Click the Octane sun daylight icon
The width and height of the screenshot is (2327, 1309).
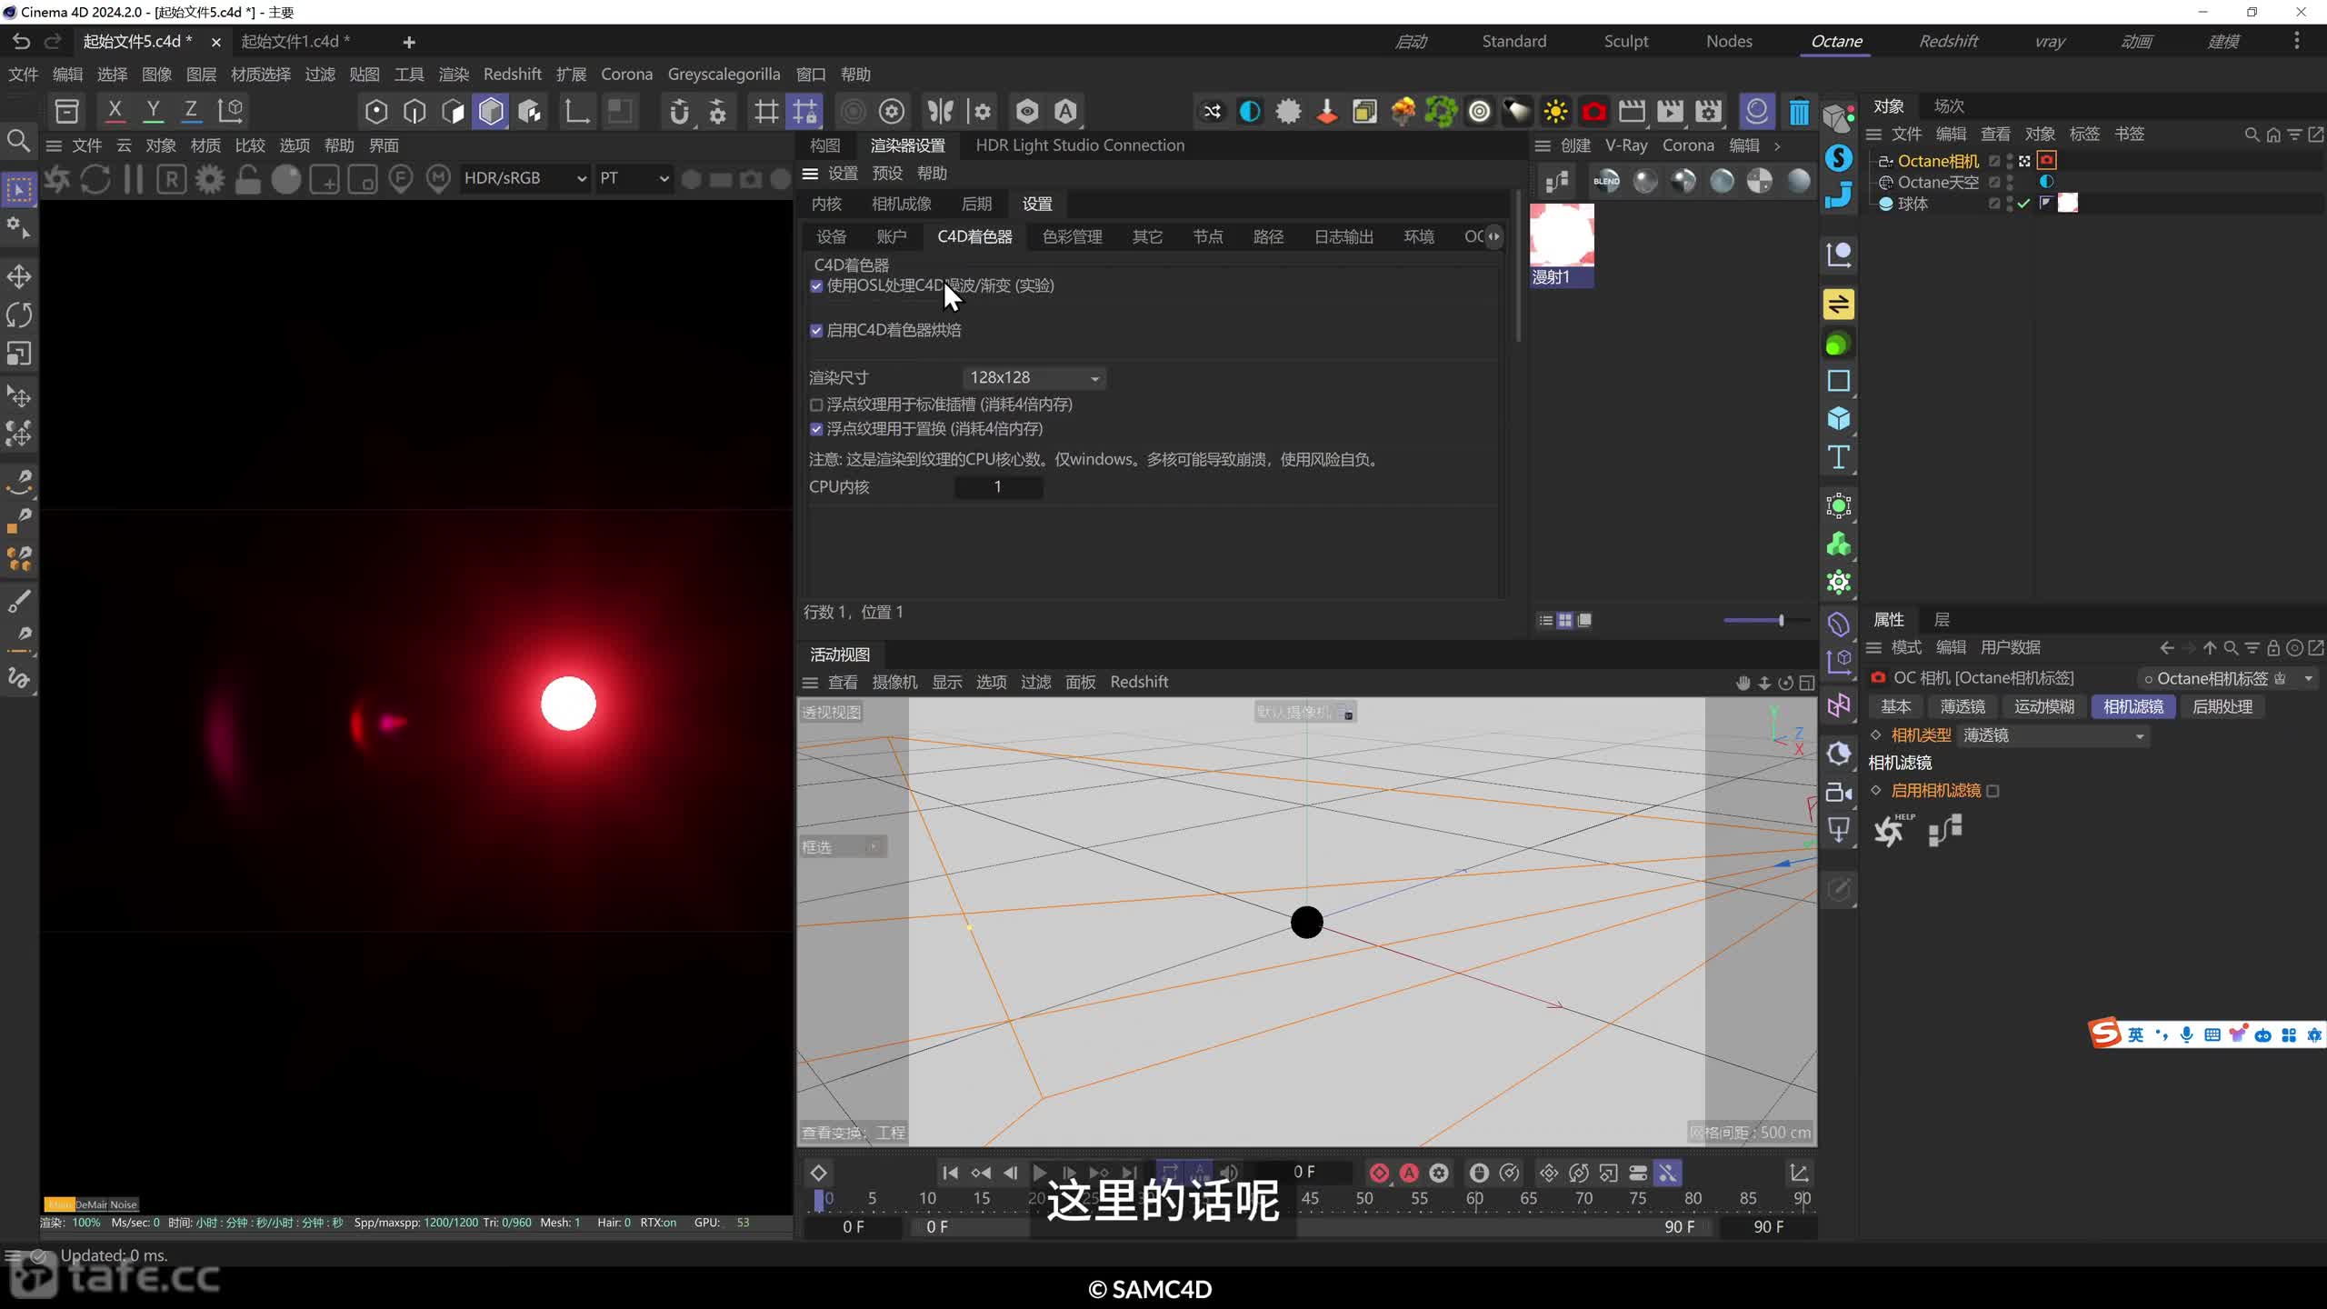tap(1555, 112)
